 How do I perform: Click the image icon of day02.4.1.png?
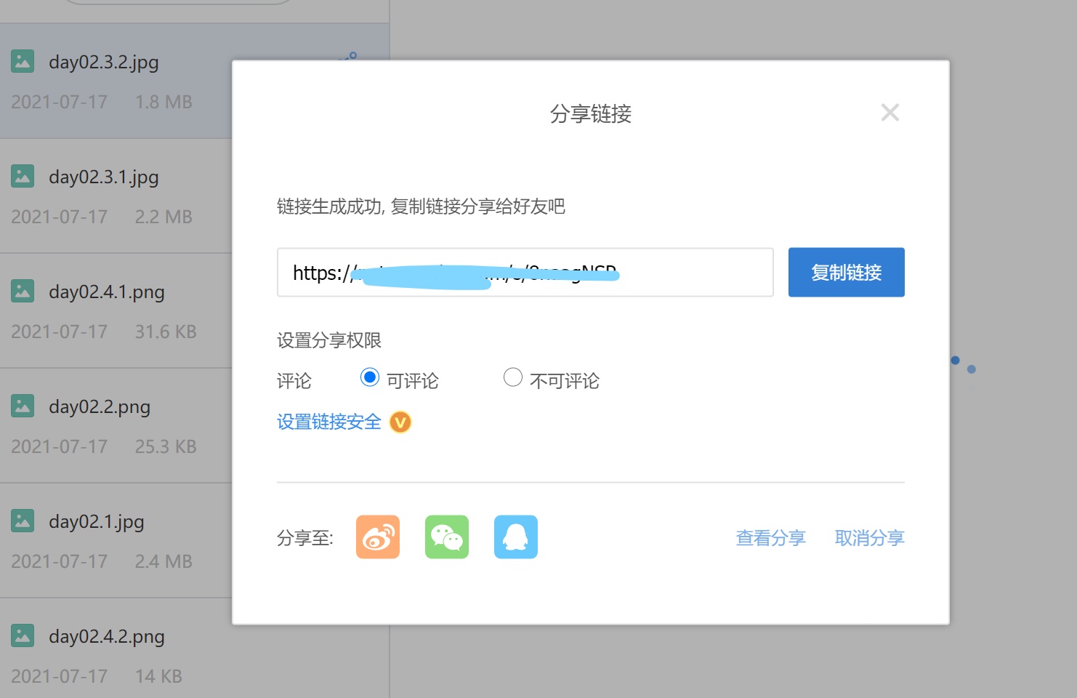pos(23,291)
